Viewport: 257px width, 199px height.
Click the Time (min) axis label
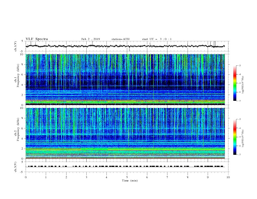(129, 180)
